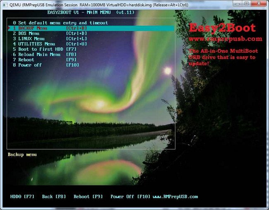Screen dimensions: 269x210
Task: Click the "Backup menu" help text
Action: (x=22, y=155)
